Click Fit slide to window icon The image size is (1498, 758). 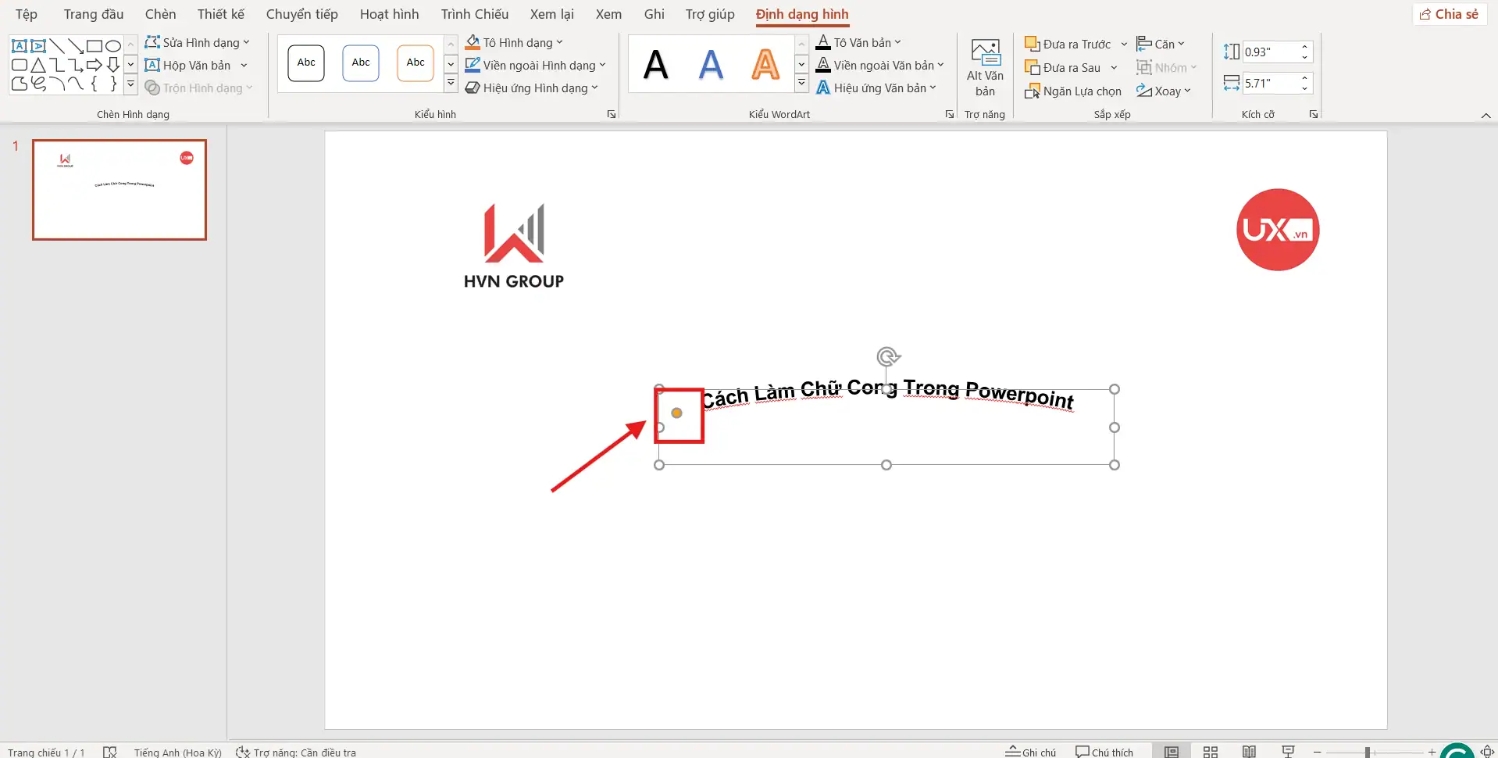tap(1487, 752)
